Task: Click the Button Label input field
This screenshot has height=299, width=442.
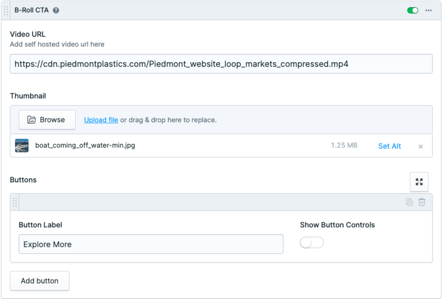Action: point(151,244)
